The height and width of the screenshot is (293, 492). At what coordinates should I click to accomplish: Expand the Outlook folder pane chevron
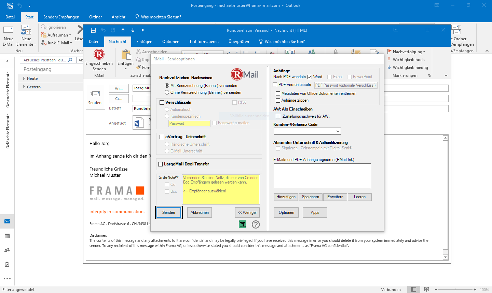click(7, 61)
